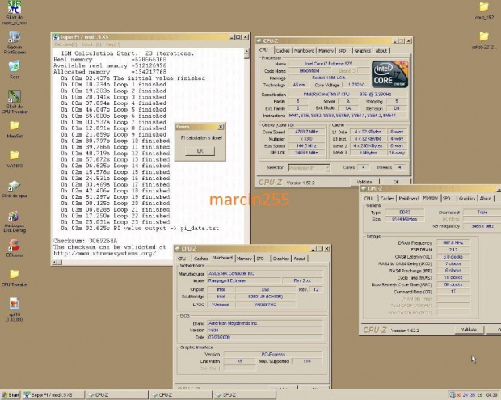Open the About menu in Super PI

[x=91, y=44]
